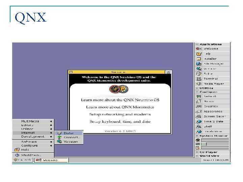Viewport: 243px width, 182px height.
Task: Click the Help entry in Launch menu
Action: click(33, 150)
